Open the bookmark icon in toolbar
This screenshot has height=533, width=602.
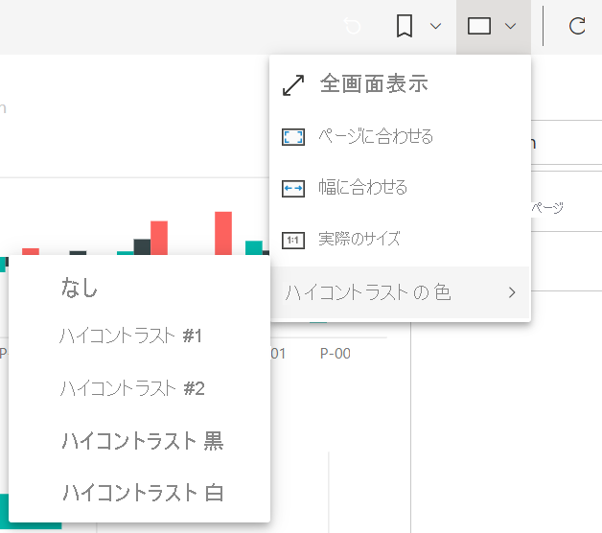pos(405,26)
